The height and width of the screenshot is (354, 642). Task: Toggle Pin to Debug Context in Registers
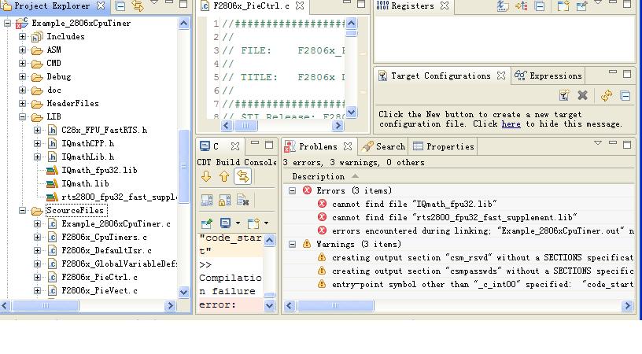click(581, 6)
